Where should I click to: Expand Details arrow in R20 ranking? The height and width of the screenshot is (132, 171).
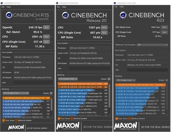click(109, 79)
